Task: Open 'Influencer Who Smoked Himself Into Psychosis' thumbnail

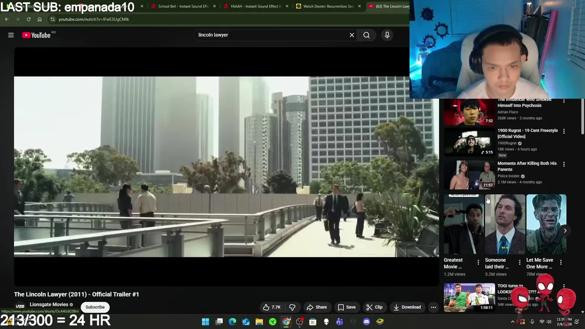Action: 469,112
